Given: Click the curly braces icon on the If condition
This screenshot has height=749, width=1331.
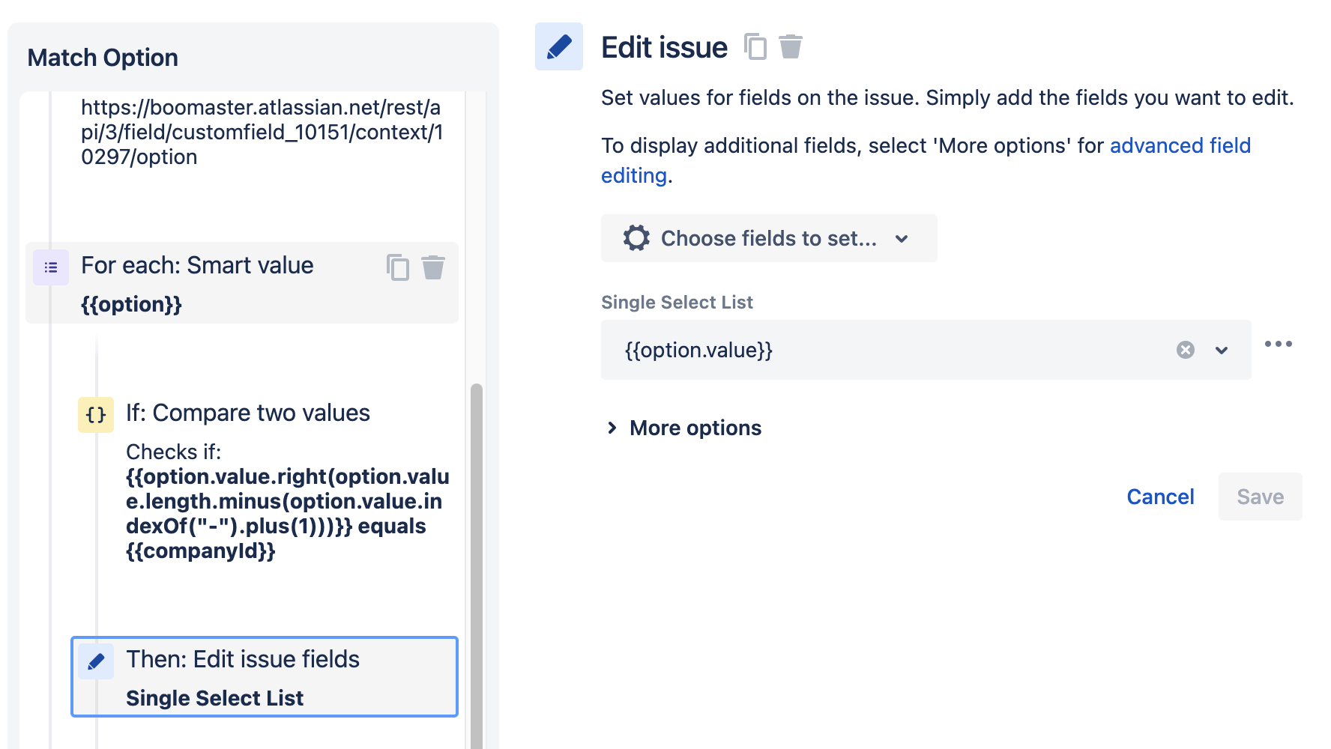Looking at the screenshot, I should tap(95, 414).
